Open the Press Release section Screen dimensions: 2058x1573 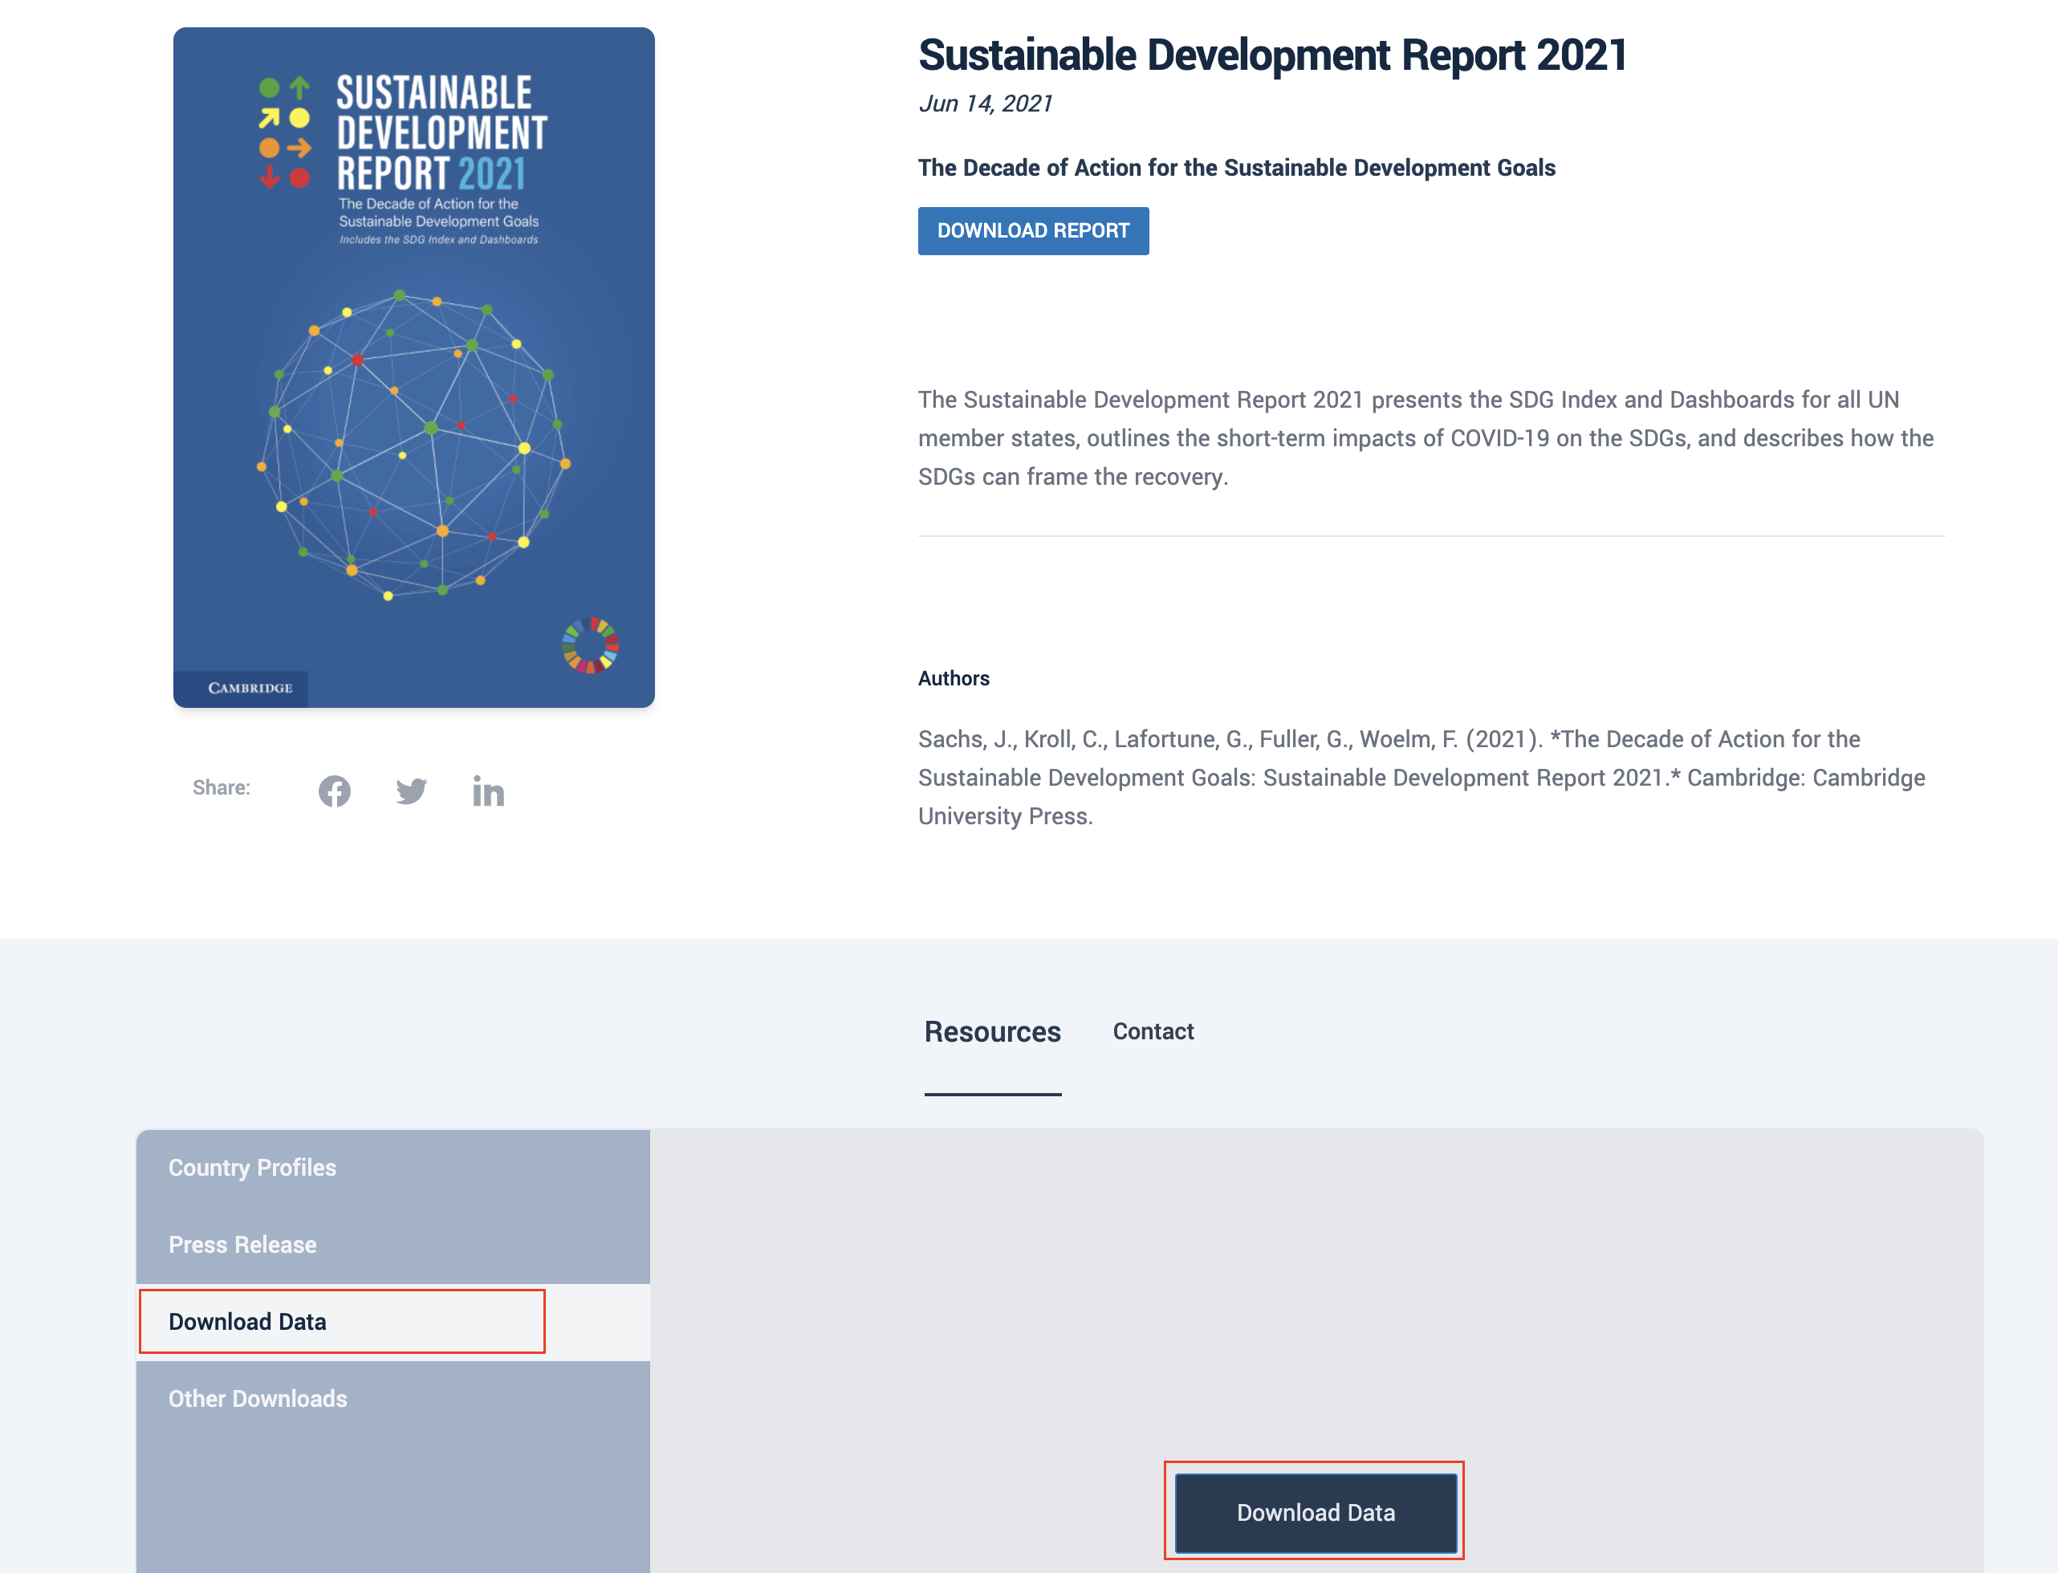(392, 1244)
